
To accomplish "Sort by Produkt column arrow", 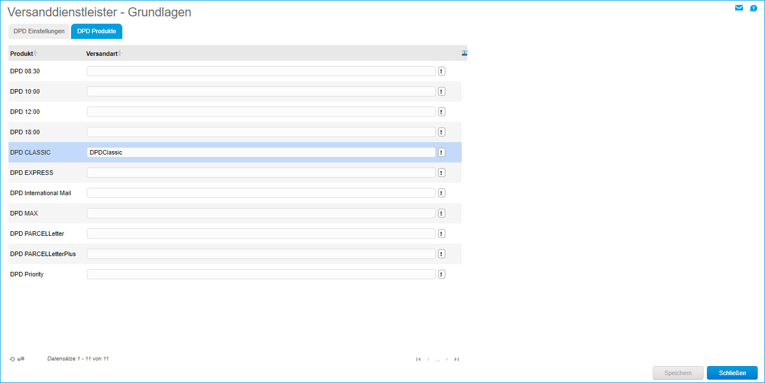I will coord(36,53).
